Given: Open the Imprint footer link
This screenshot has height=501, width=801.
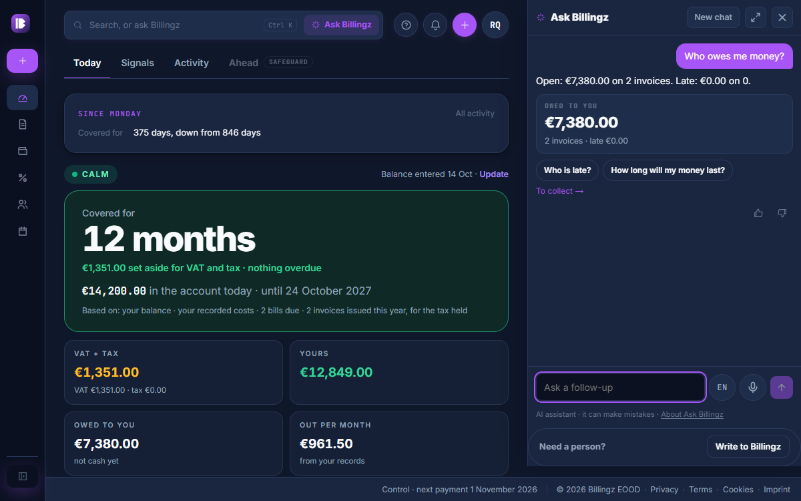Looking at the screenshot, I should [777, 490].
